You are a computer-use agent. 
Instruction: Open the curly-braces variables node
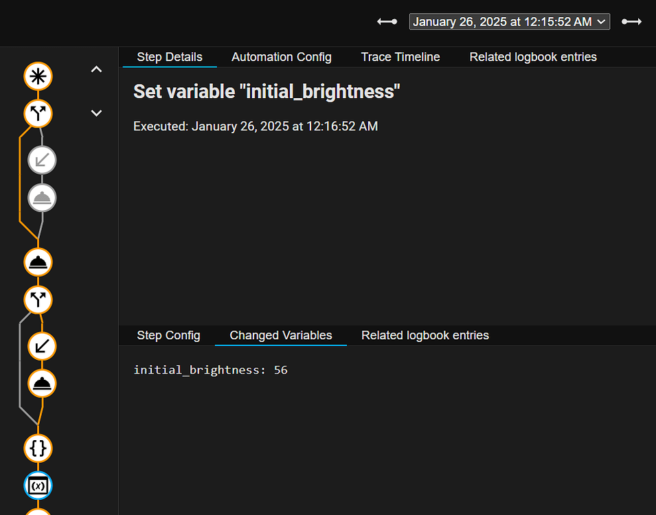point(38,448)
